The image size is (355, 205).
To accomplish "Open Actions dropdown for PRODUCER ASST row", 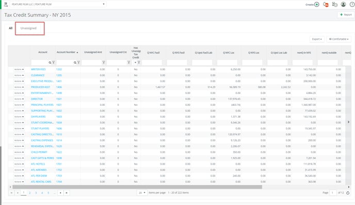I will pos(19,87).
